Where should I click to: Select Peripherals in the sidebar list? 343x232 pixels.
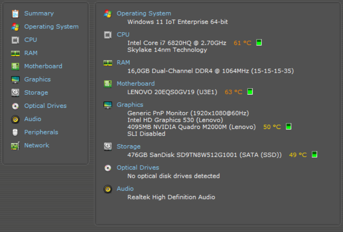41,132
